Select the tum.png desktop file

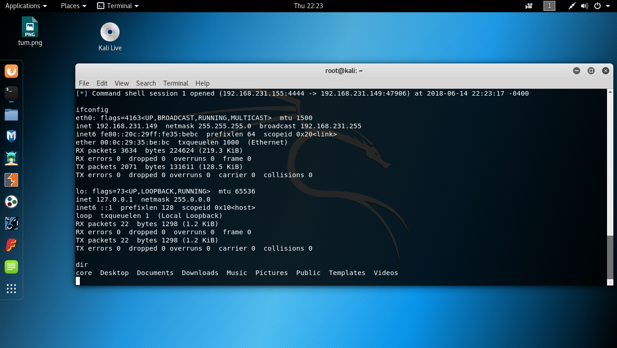[x=30, y=31]
